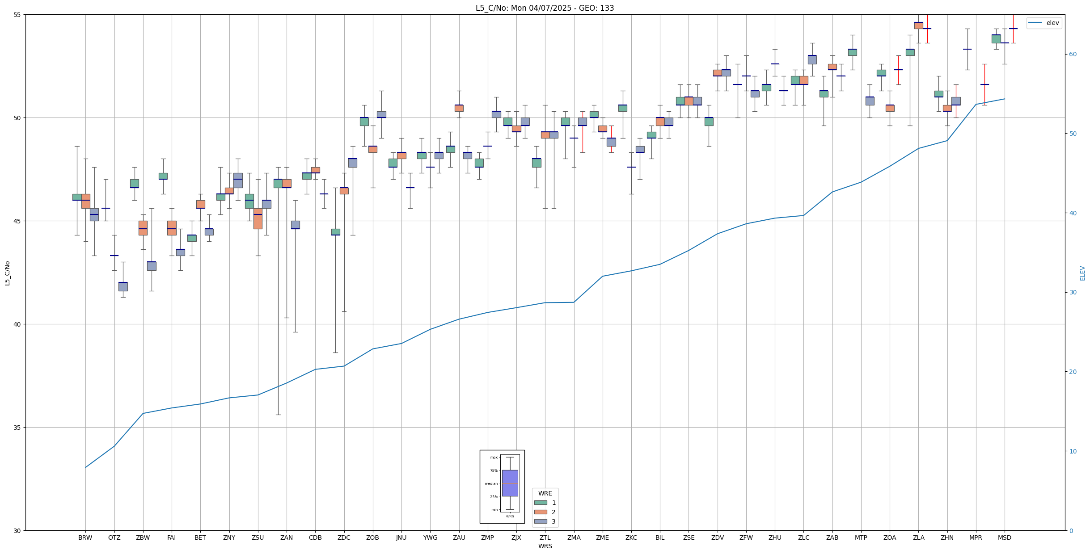
Task: Click the WRE legend heading
Action: point(545,493)
